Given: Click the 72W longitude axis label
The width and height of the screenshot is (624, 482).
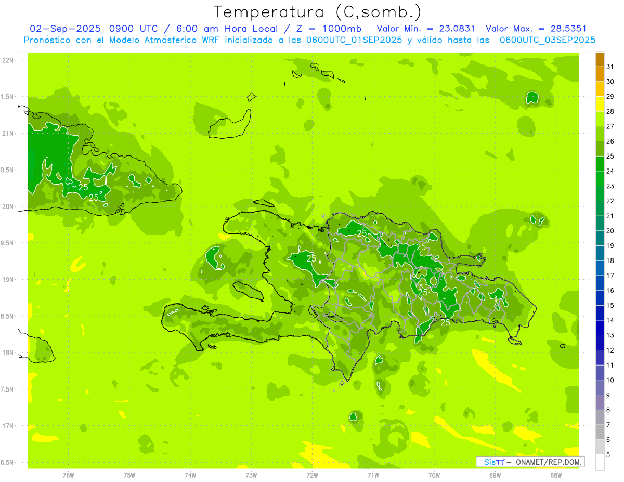Looking at the screenshot, I should point(312,475).
